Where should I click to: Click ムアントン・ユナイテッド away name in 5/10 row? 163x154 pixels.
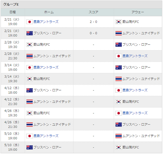pyautogui.click(x=141, y=136)
